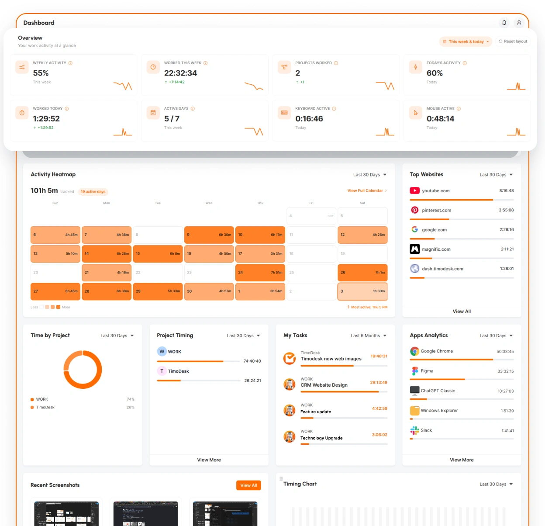Click the Worked This Week clock icon
Screen dimensions: 545x526
(153, 67)
